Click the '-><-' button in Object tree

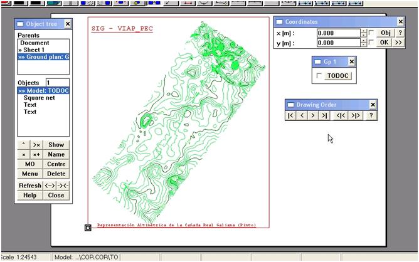62,186
